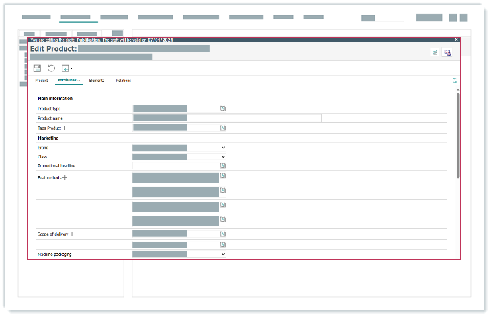Add a new Tags Product entry
The image size is (491, 317).
65,128
